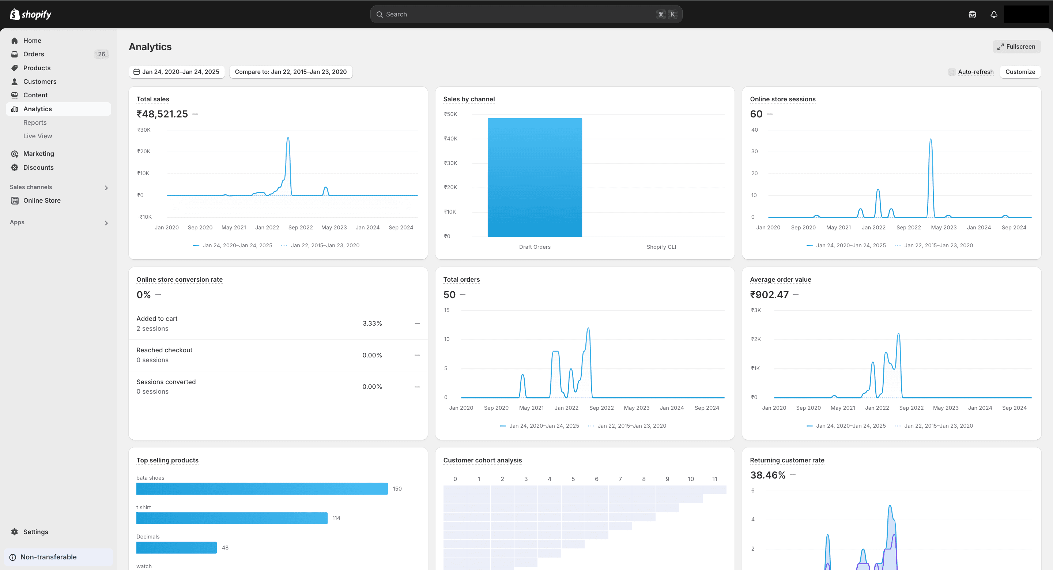
Task: Click the Shopify logo in header
Action: 31,14
